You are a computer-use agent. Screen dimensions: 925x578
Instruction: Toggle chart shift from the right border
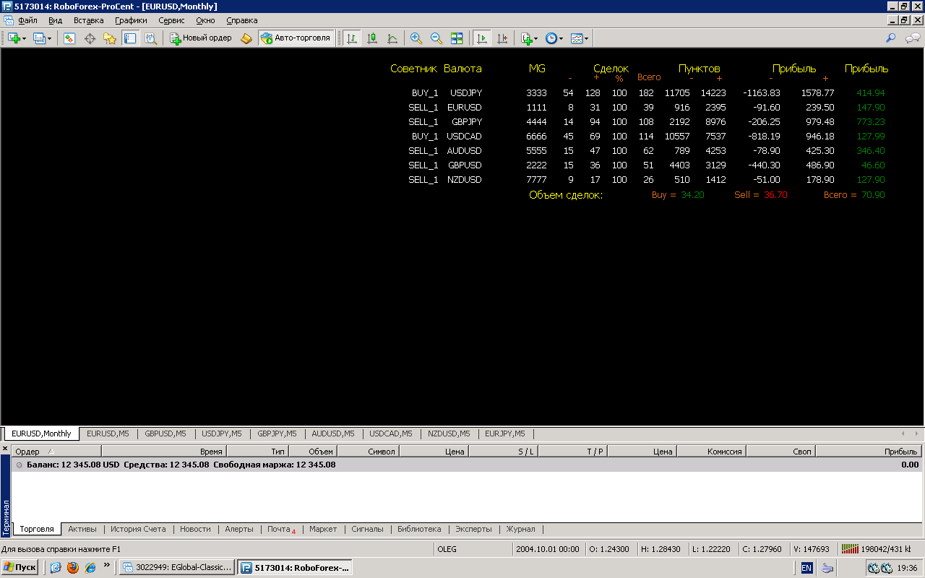click(x=502, y=38)
